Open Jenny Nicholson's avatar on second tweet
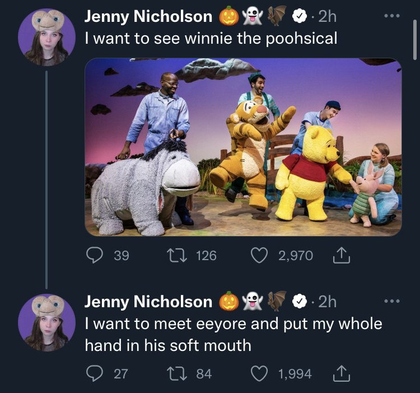This screenshot has height=393, width=420. pos(46,322)
